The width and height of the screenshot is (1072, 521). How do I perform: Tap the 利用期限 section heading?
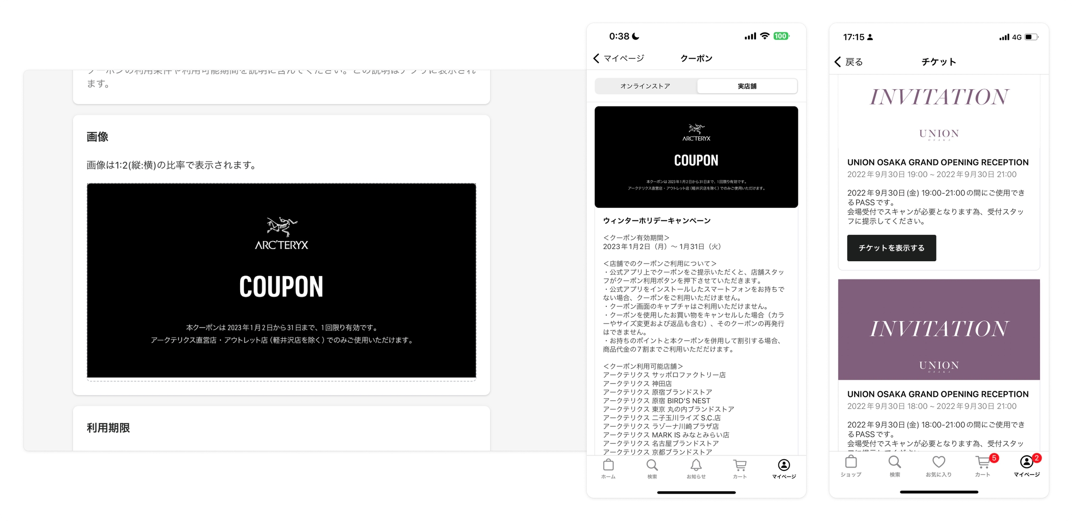point(108,428)
